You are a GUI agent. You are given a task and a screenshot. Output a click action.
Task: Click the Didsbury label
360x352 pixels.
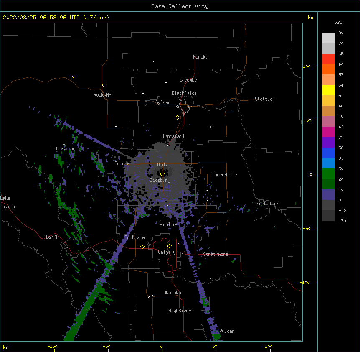(160, 180)
